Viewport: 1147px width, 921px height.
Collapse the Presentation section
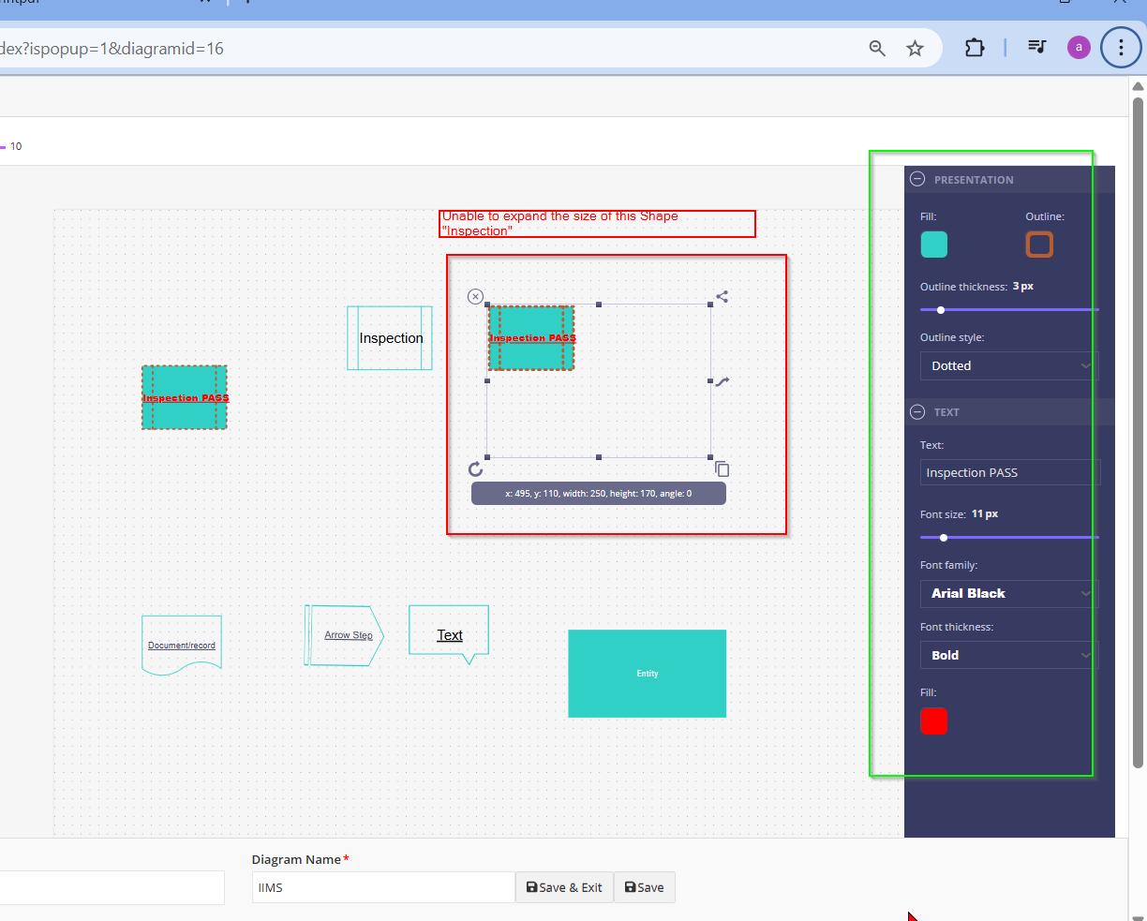point(917,179)
